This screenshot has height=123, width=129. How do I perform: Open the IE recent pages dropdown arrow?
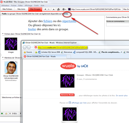click(x=32, y=47)
